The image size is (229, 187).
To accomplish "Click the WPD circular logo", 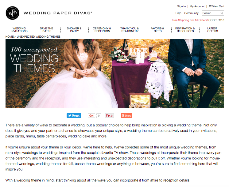I will pyautogui.click(x=12, y=13).
